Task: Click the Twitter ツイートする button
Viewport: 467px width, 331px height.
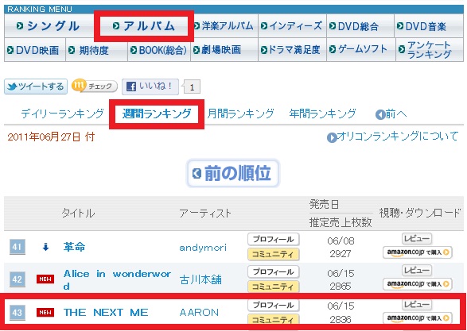Action: click(36, 87)
